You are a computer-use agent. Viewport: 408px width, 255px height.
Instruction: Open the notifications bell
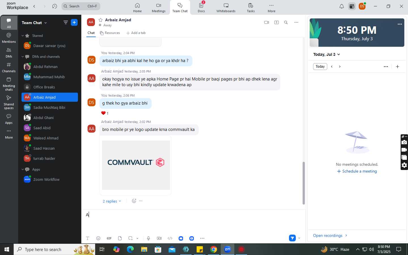pos(342,6)
